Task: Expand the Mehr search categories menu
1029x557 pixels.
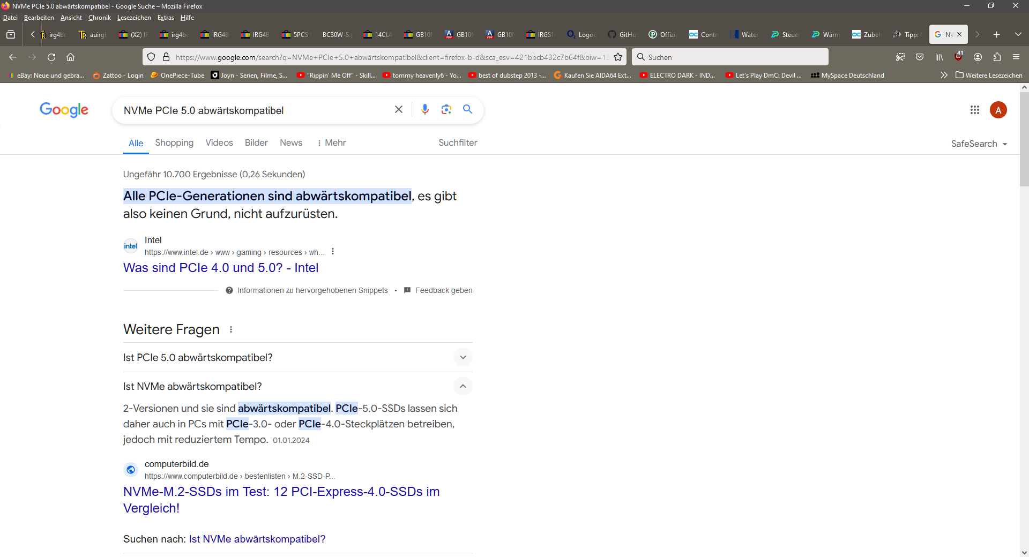Action: pos(332,142)
